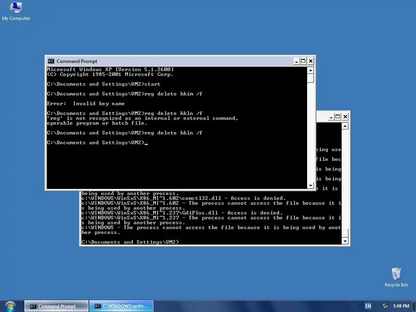
Task: Maximize the front Command Prompt window
Action: click(303, 61)
